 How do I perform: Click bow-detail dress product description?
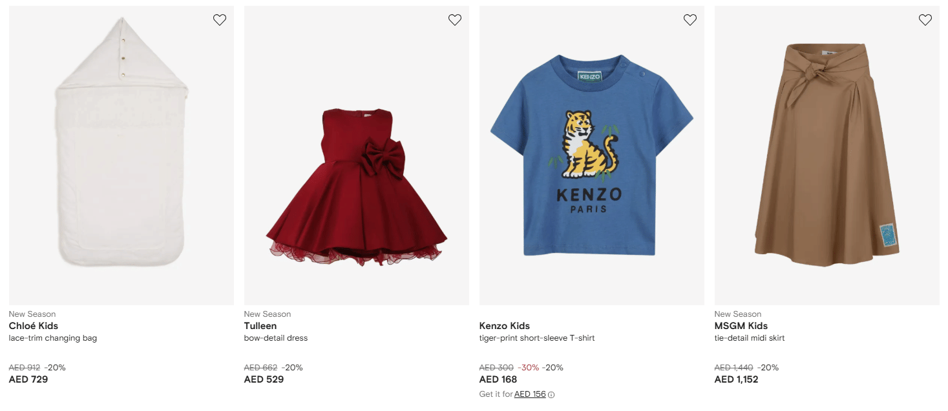(276, 338)
